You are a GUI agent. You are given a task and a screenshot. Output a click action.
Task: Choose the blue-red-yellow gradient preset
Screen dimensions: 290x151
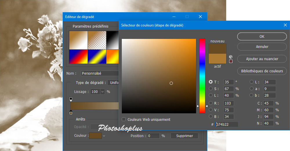[x=78, y=56]
